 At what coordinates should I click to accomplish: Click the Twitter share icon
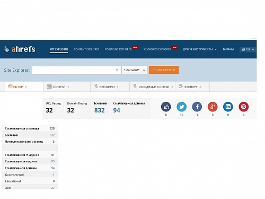point(181,107)
